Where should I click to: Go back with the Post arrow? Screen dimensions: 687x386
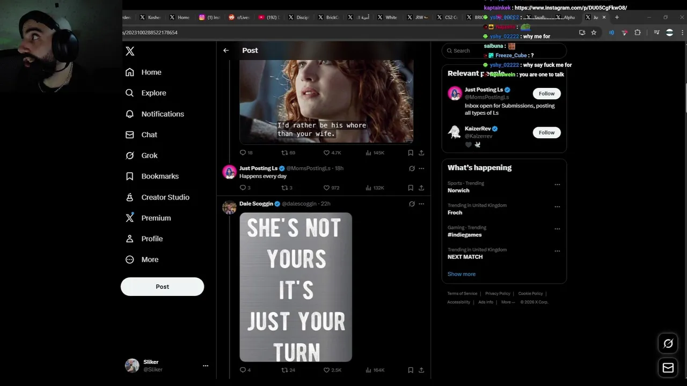[226, 50]
